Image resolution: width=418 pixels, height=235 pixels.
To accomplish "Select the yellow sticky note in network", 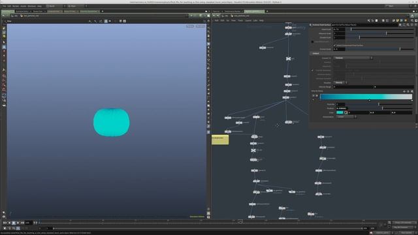I will click(220, 140).
